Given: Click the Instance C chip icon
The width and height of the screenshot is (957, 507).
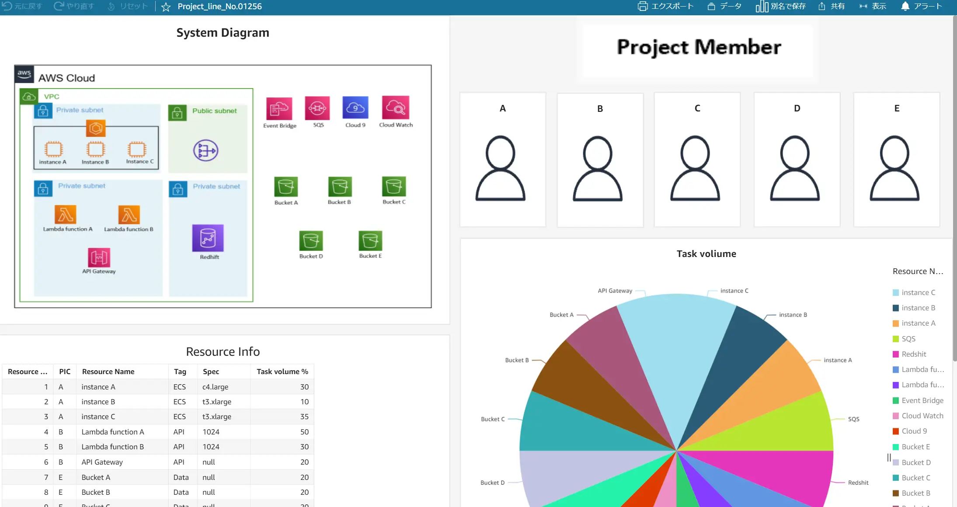Looking at the screenshot, I should (137, 149).
